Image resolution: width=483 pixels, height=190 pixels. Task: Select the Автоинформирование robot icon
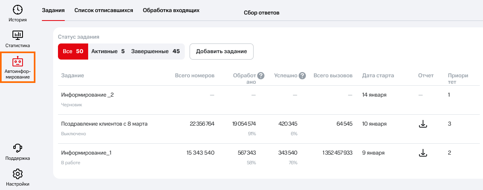(18, 62)
